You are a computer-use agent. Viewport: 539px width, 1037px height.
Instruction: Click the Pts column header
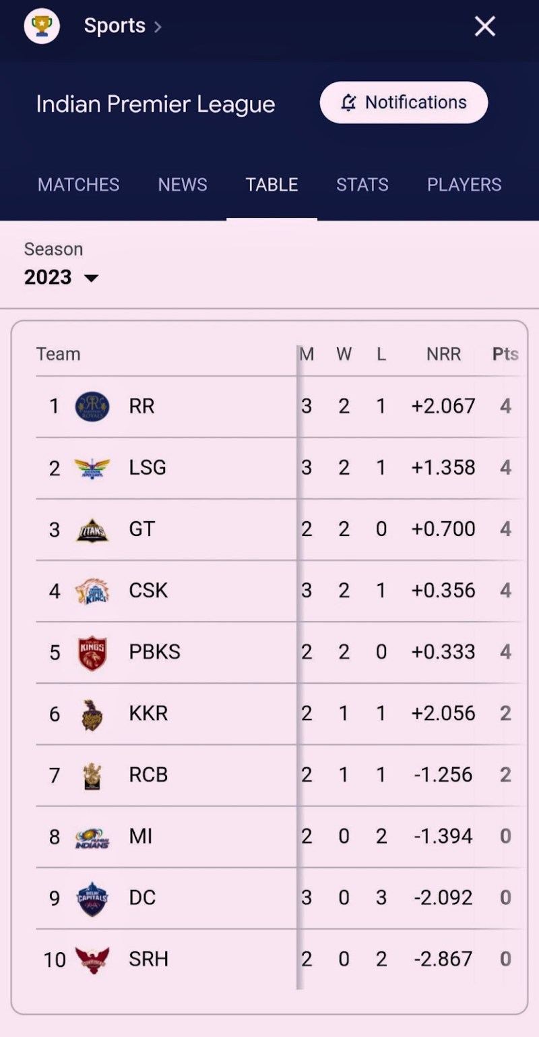(505, 354)
